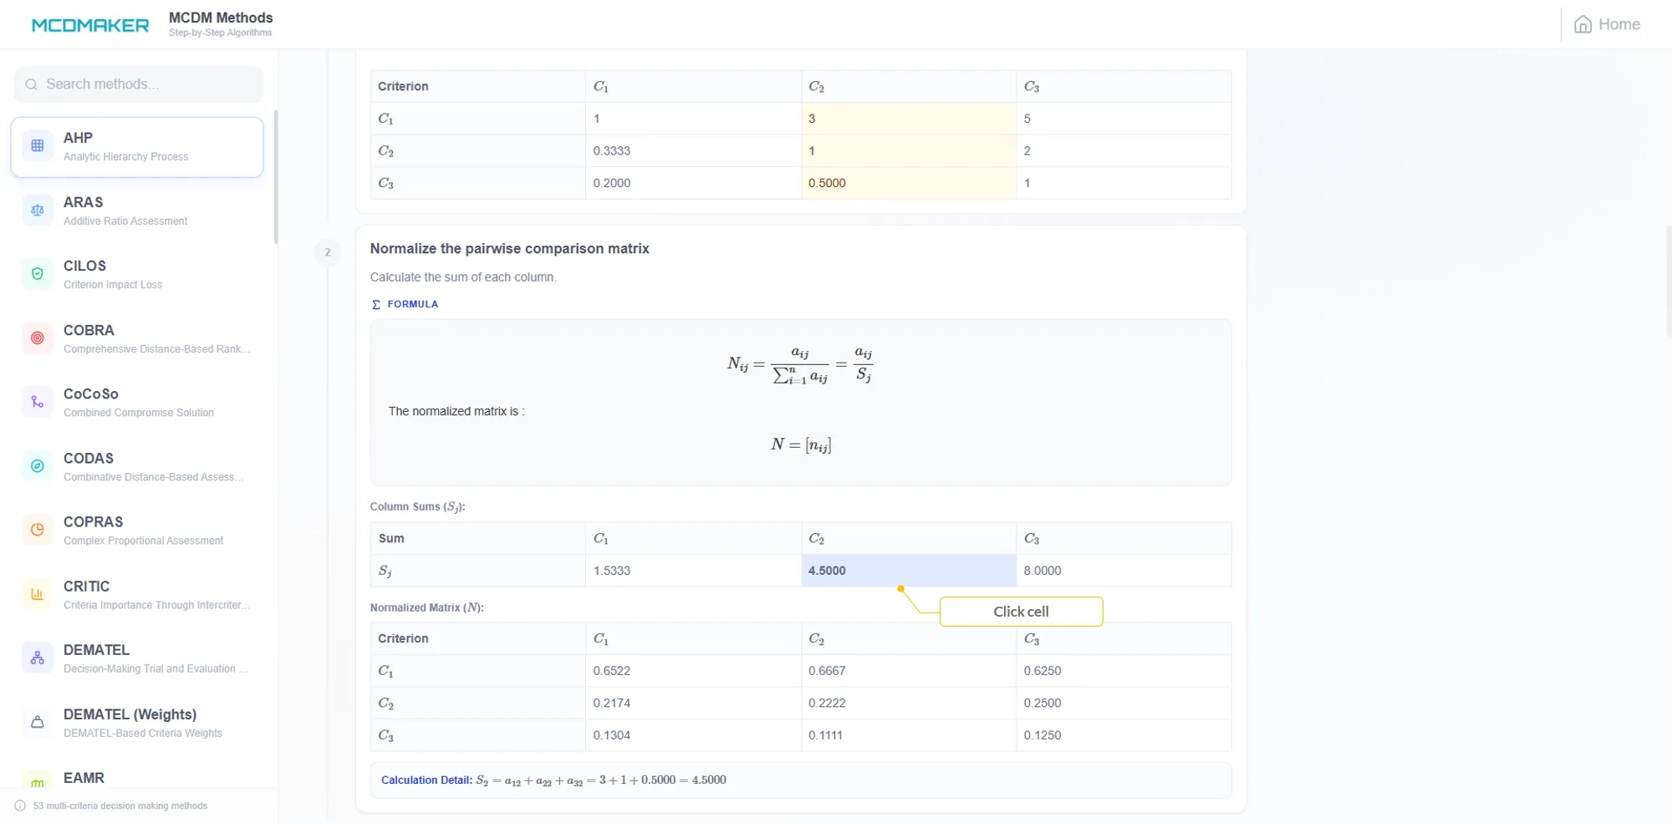Click the info icon beside 53 methods
Viewport: 1672px width, 823px height.
[x=20, y=806]
